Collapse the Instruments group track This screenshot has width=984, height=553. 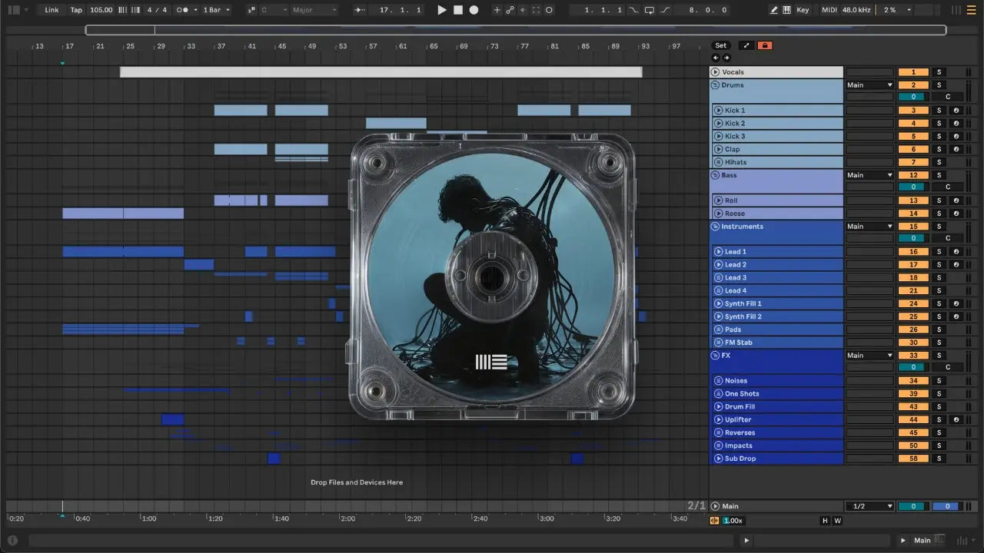tap(715, 227)
